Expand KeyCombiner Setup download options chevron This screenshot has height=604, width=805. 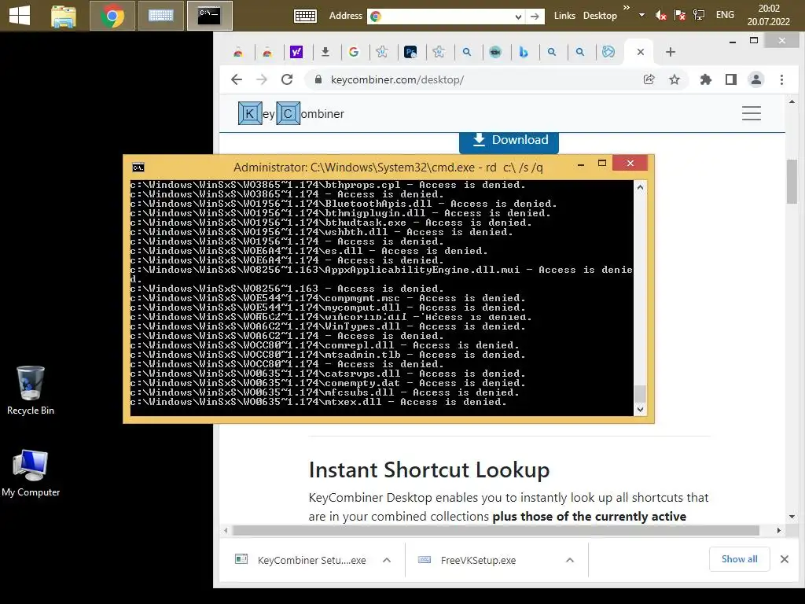pyautogui.click(x=387, y=560)
